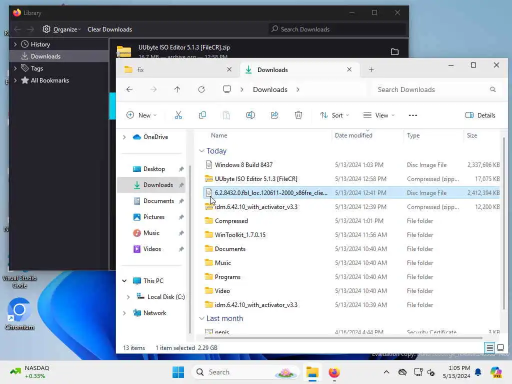Open Firefox from the taskbar
The image size is (512, 384).
(x=334, y=372)
